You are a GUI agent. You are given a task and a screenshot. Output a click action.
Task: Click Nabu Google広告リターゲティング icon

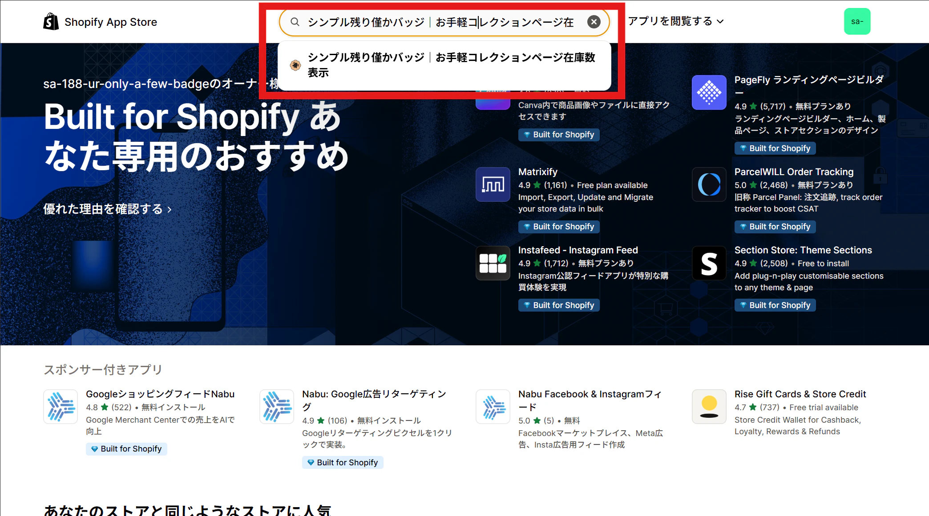click(277, 407)
